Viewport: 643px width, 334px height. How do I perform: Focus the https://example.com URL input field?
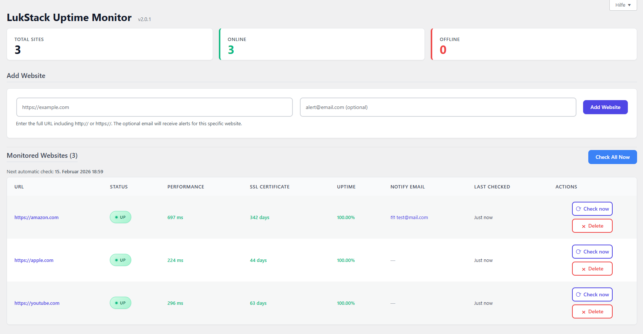(x=154, y=107)
